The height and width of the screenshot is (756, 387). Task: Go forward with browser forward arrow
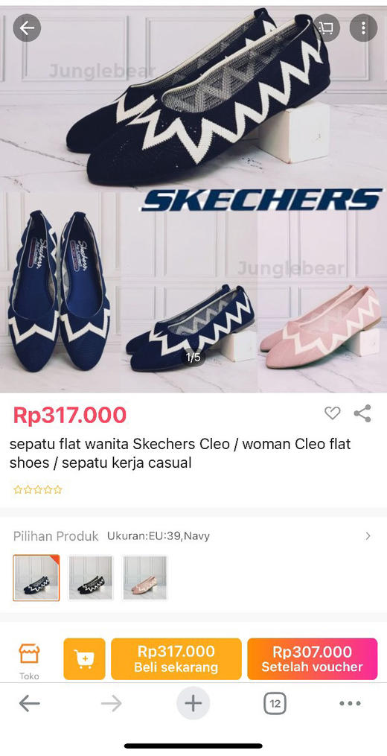(112, 704)
